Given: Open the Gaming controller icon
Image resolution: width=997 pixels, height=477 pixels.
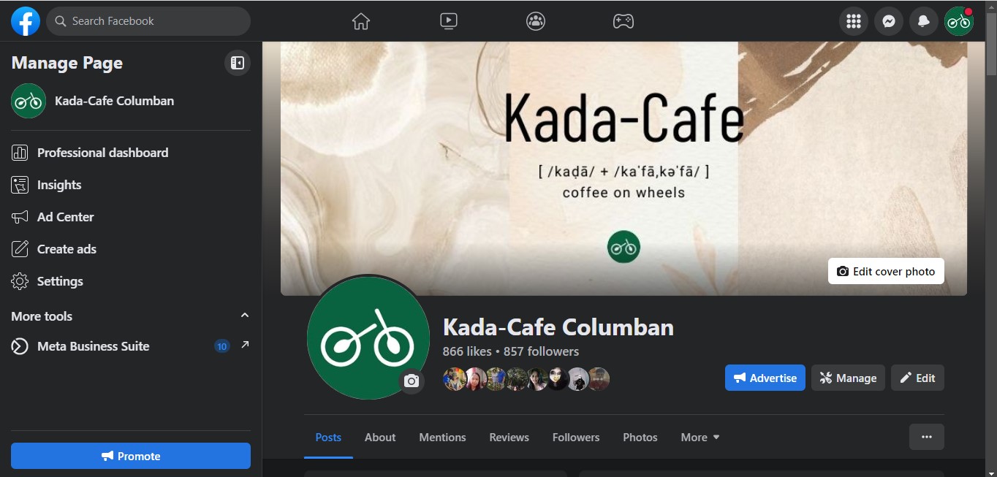Looking at the screenshot, I should (623, 21).
